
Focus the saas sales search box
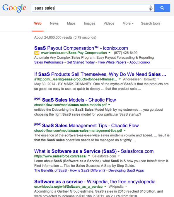coord(91,8)
